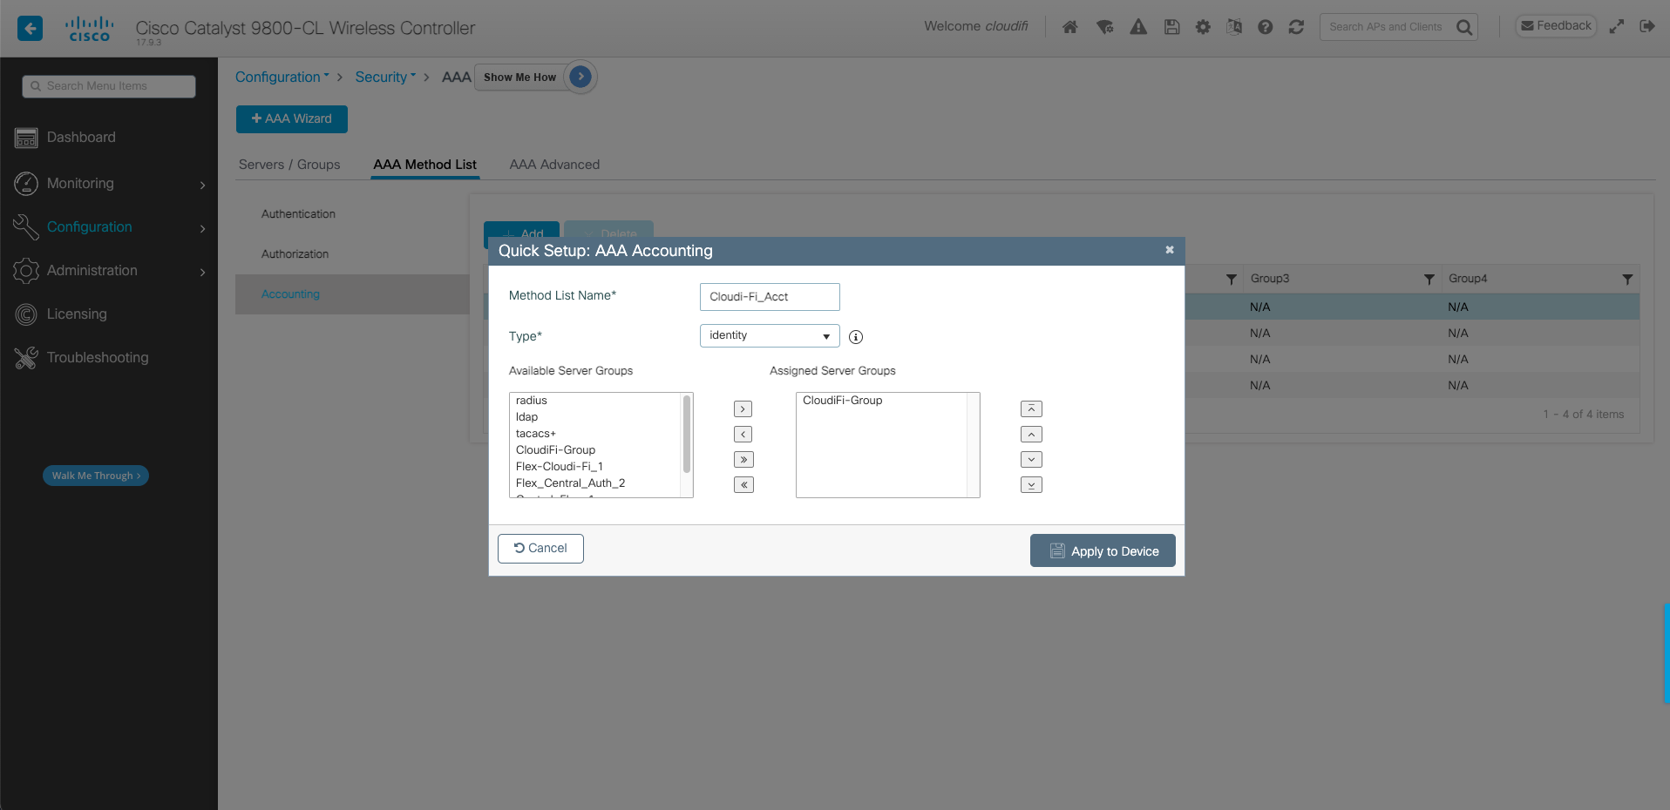Click the home icon in top toolbar
1670x810 pixels.
click(1069, 27)
